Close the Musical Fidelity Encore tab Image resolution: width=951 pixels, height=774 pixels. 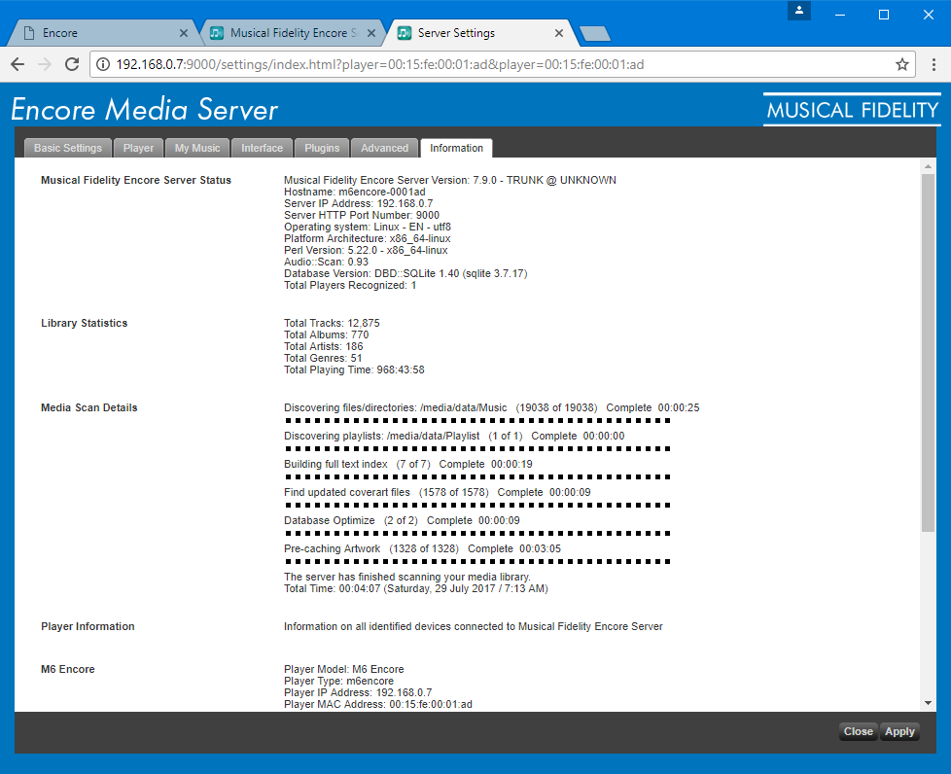[371, 33]
